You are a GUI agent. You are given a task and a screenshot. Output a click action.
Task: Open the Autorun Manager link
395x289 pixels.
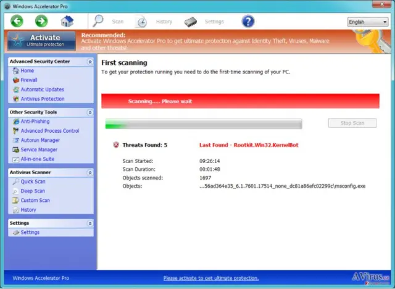(40, 140)
